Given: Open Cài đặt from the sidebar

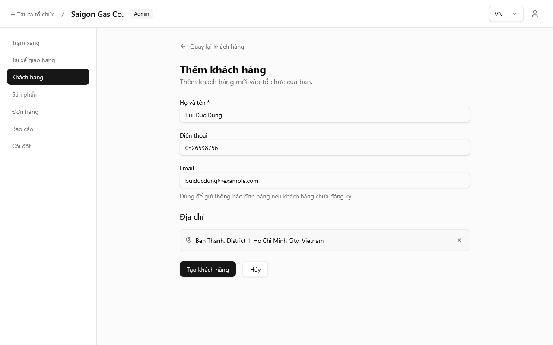Looking at the screenshot, I should point(21,146).
